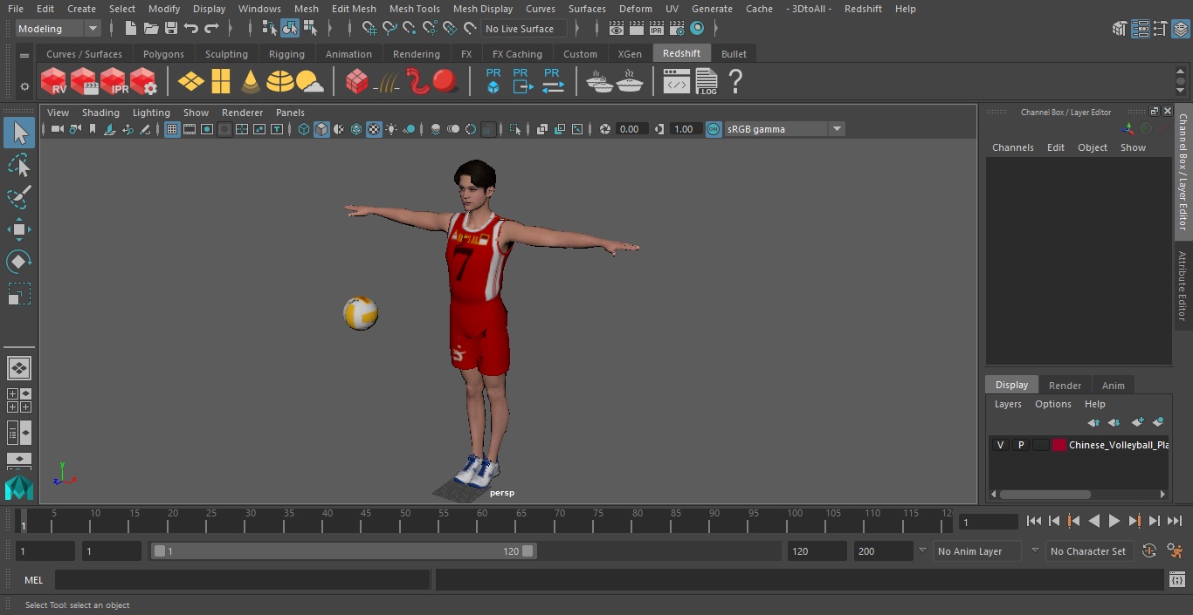Viewport: 1193px width, 615px height.
Task: Select the Chinese_Volleyball_Pla layer name
Action: click(1118, 445)
